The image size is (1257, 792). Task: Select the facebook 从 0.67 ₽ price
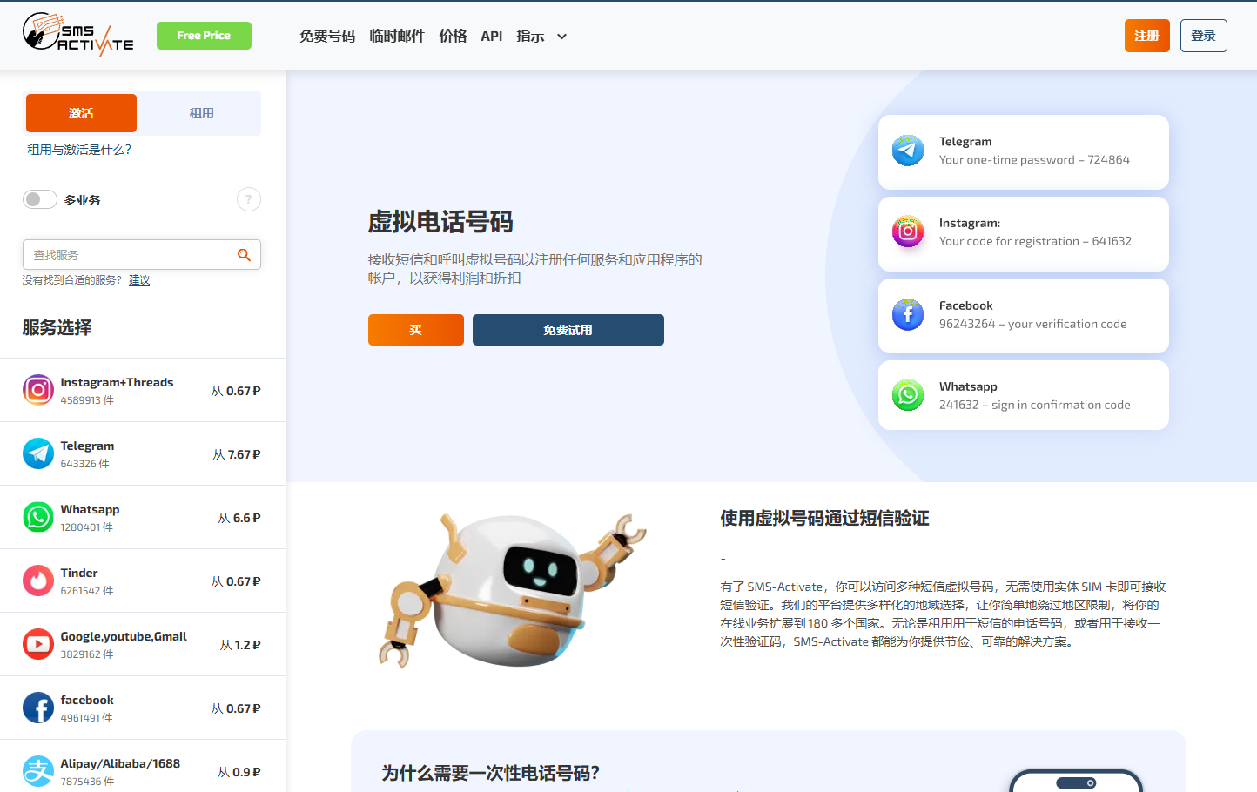236,708
